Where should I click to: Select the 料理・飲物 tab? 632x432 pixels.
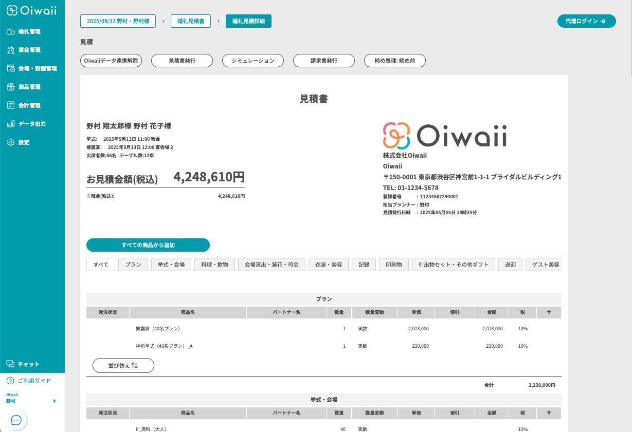[215, 265]
